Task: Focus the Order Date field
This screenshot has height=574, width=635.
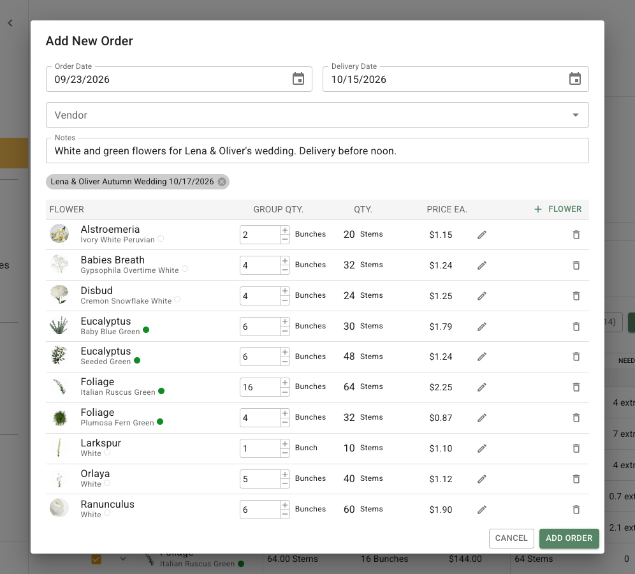Action: point(179,79)
